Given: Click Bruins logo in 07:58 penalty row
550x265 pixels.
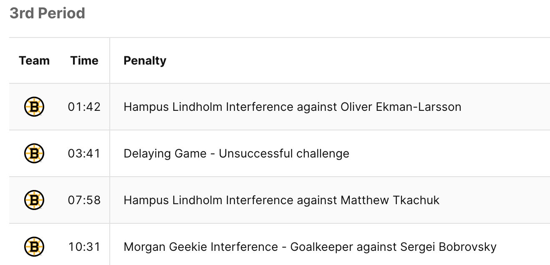Looking at the screenshot, I should (x=34, y=200).
